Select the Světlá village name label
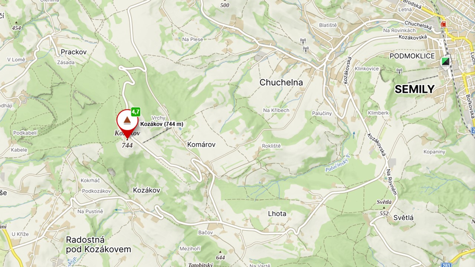The height and width of the screenshot is (267, 475). pos(403,218)
